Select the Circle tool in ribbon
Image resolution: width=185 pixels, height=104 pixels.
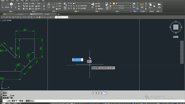point(11,4)
